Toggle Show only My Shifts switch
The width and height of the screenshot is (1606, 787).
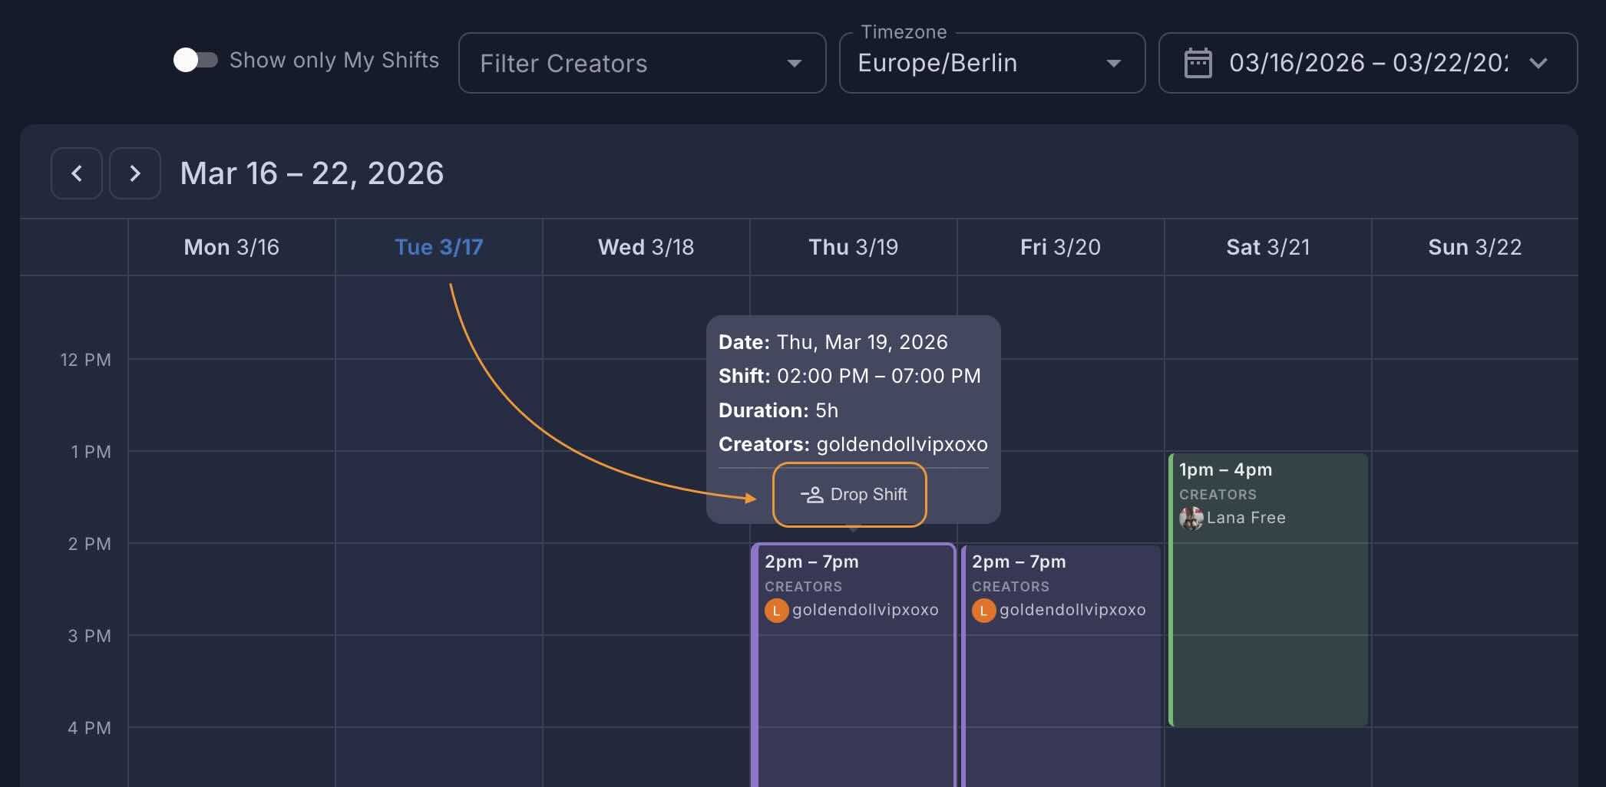point(196,60)
